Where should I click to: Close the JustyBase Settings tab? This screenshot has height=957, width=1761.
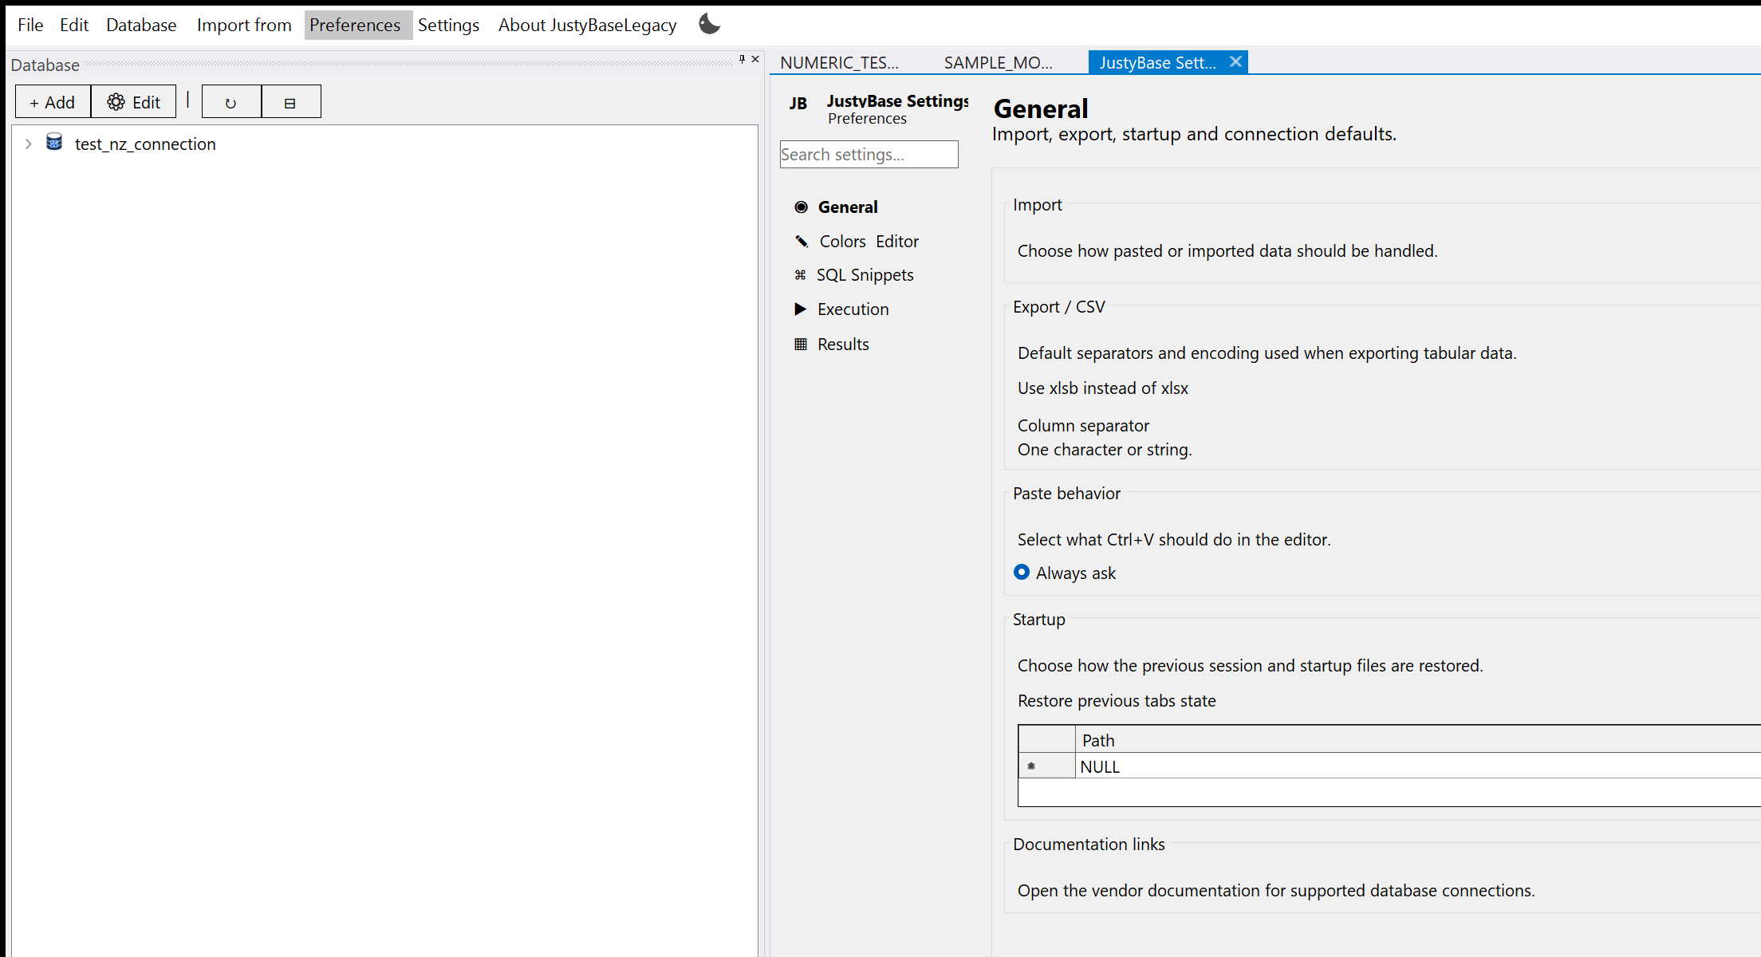pos(1235,61)
